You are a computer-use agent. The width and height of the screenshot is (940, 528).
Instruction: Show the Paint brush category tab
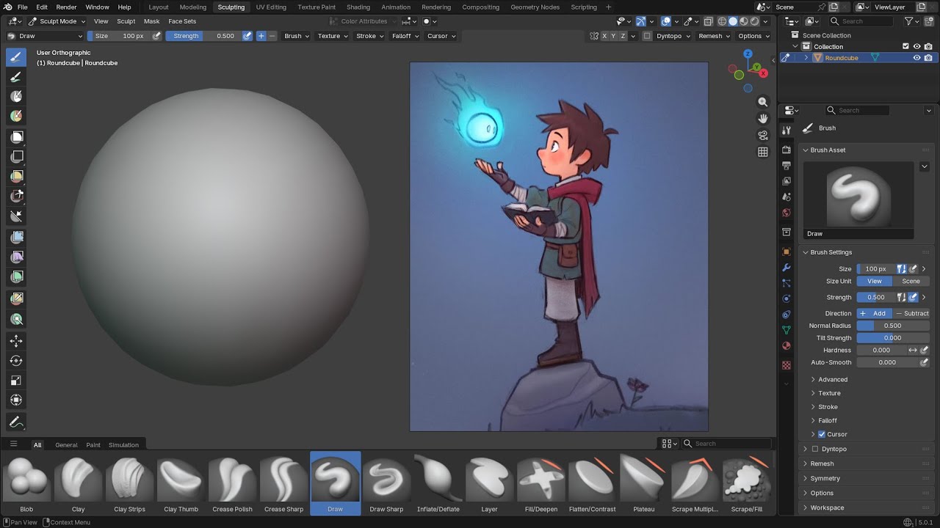pyautogui.click(x=93, y=444)
